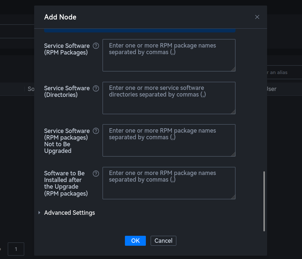The width and height of the screenshot is (302, 259).
Task: Focus the Service Software (RPM Packages) text box
Action: [169, 55]
